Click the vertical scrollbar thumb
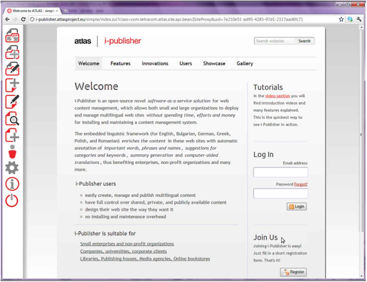367x282 pixels. (x=362, y=131)
